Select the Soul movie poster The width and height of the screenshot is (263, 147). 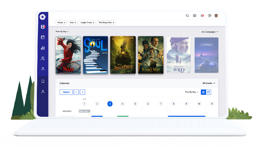tap(95, 55)
